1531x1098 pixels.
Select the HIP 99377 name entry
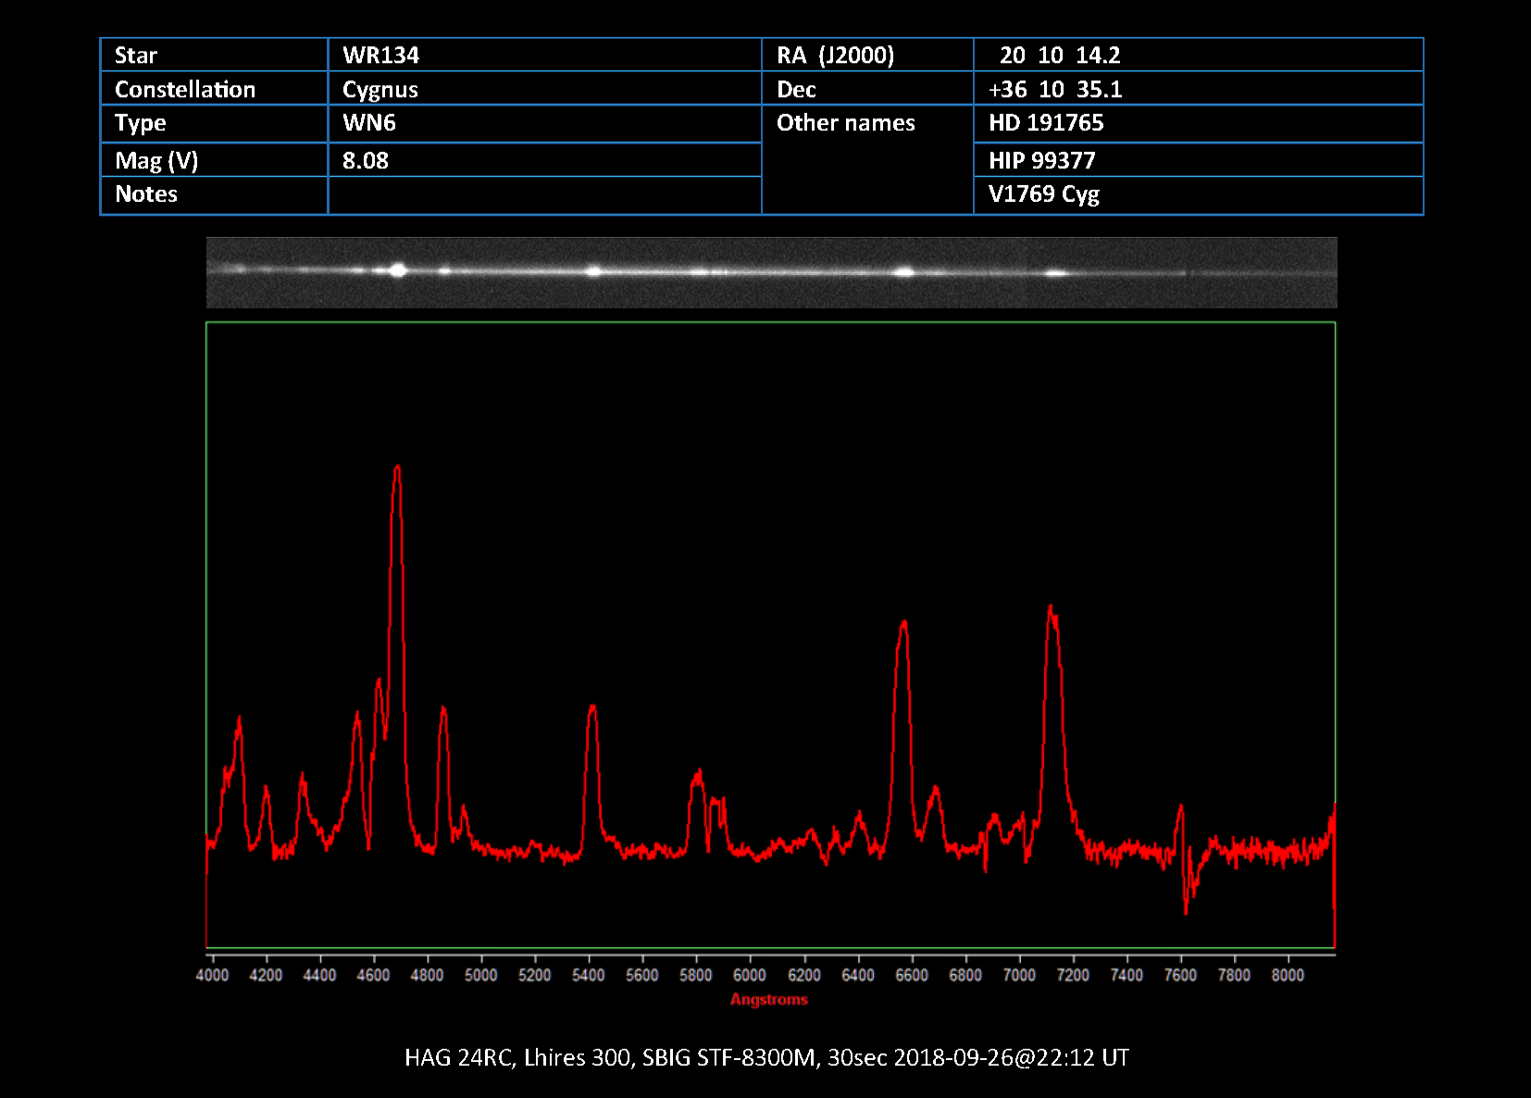1041,160
